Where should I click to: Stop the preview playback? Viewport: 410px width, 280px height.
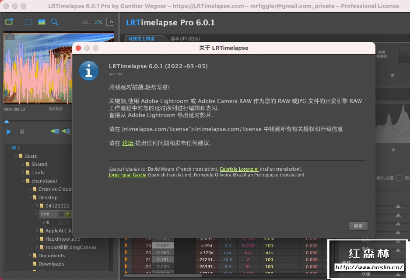pos(22,132)
